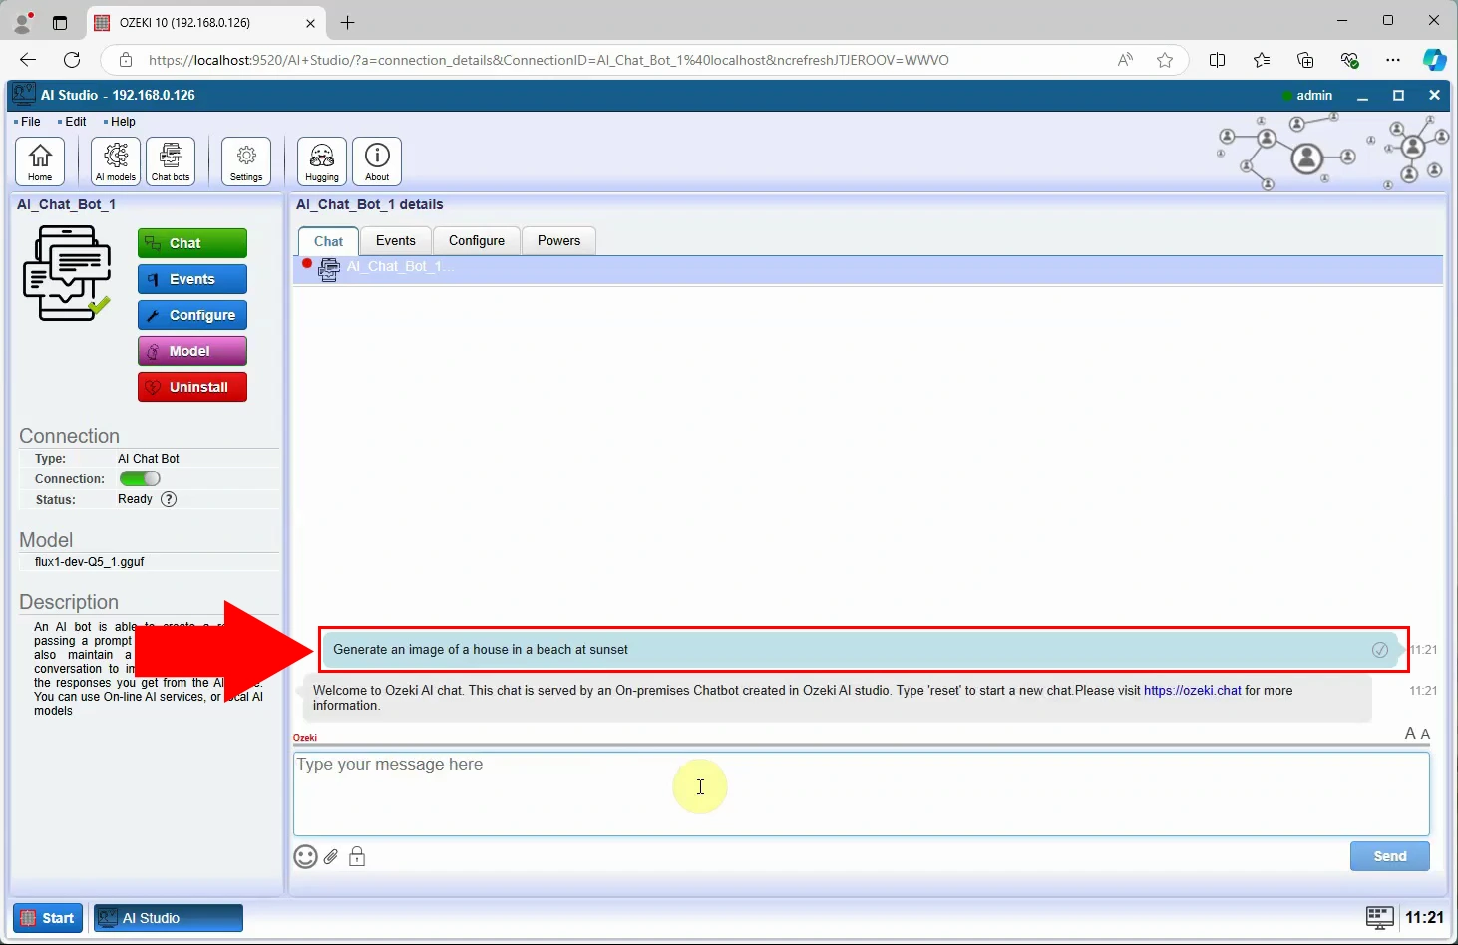
Task: Click the message input field
Action: click(x=862, y=793)
